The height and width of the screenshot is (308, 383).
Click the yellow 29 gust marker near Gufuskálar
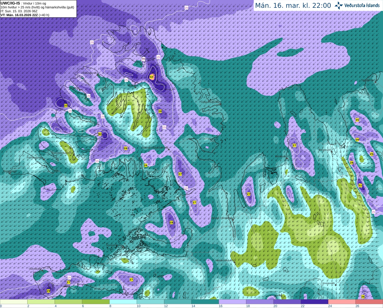pyautogui.click(x=48, y=291)
